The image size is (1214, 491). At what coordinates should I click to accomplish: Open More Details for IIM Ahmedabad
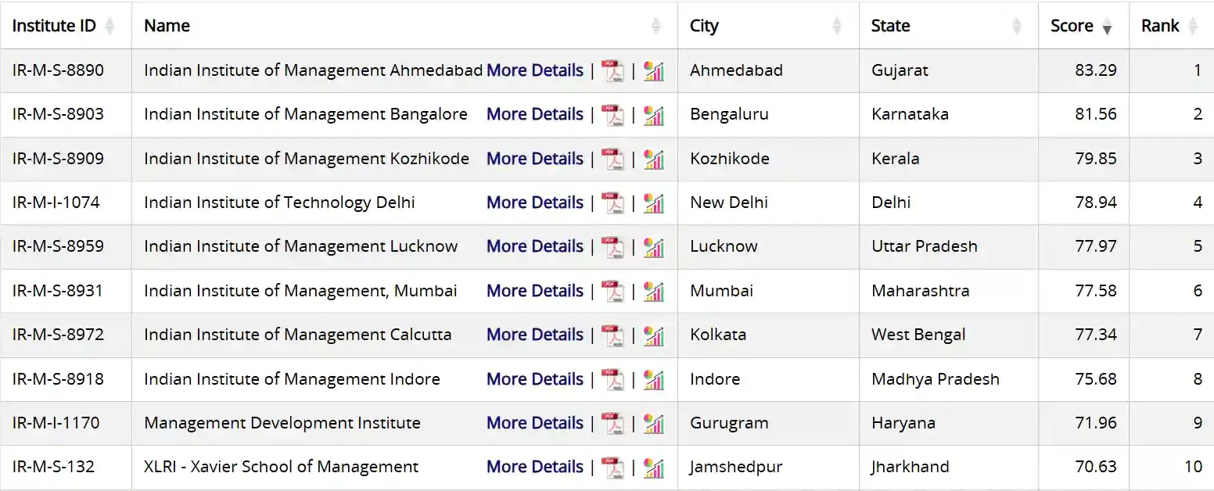pos(535,70)
